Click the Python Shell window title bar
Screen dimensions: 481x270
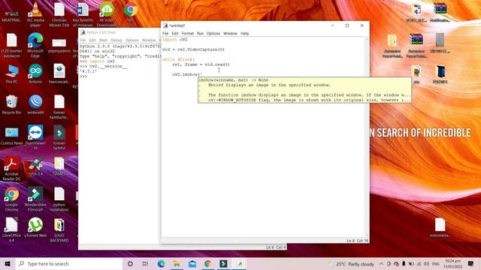click(x=119, y=32)
